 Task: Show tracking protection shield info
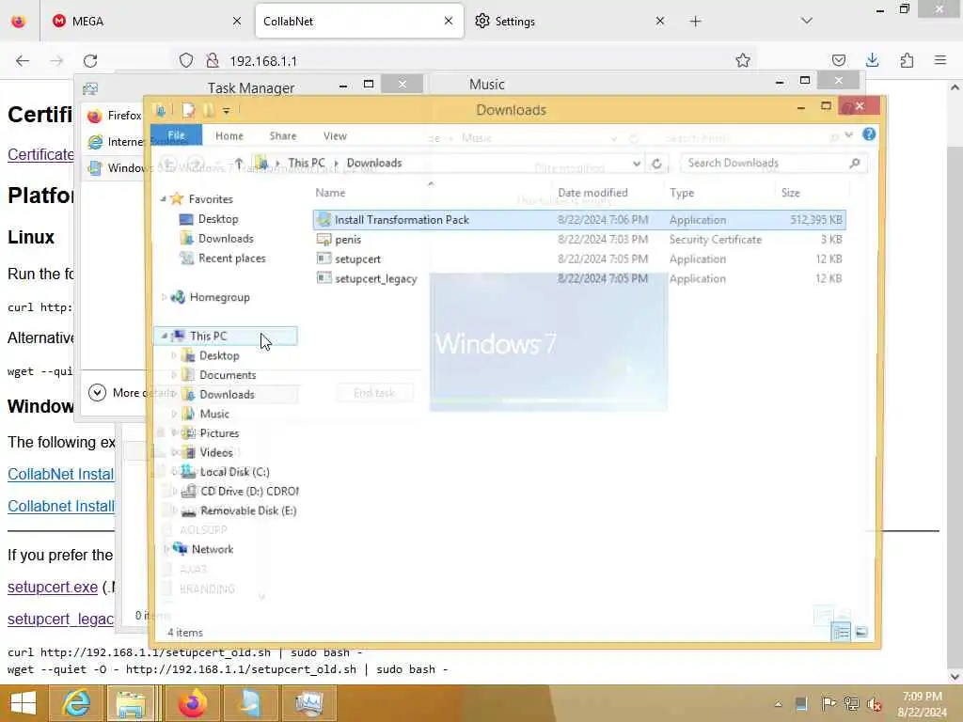tap(186, 60)
